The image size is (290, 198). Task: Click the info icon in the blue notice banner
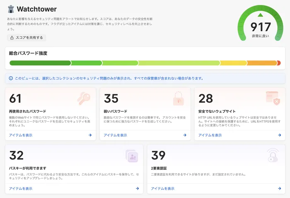click(x=11, y=78)
